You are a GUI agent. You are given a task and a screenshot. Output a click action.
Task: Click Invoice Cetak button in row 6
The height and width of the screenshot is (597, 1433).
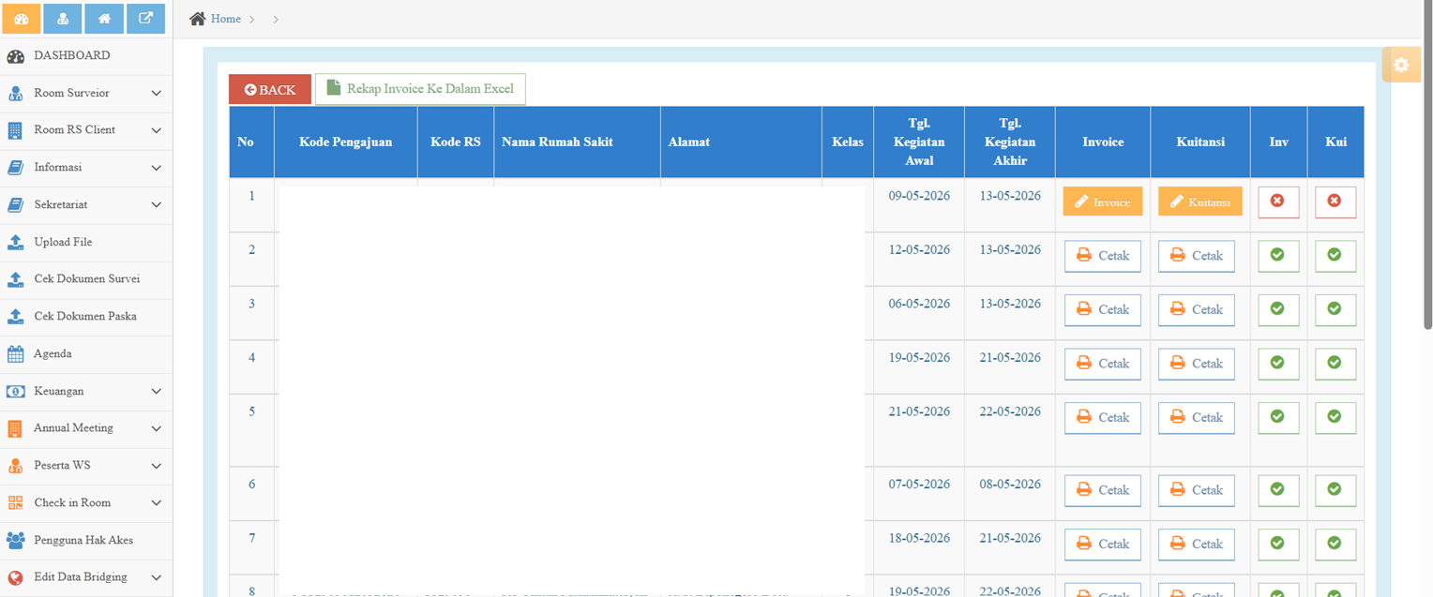tap(1103, 490)
